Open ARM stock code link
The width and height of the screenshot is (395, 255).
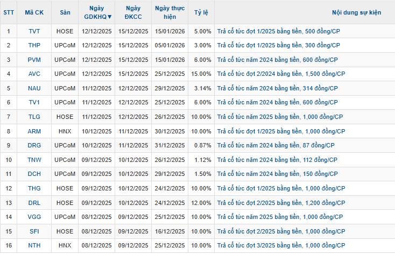tap(34, 131)
